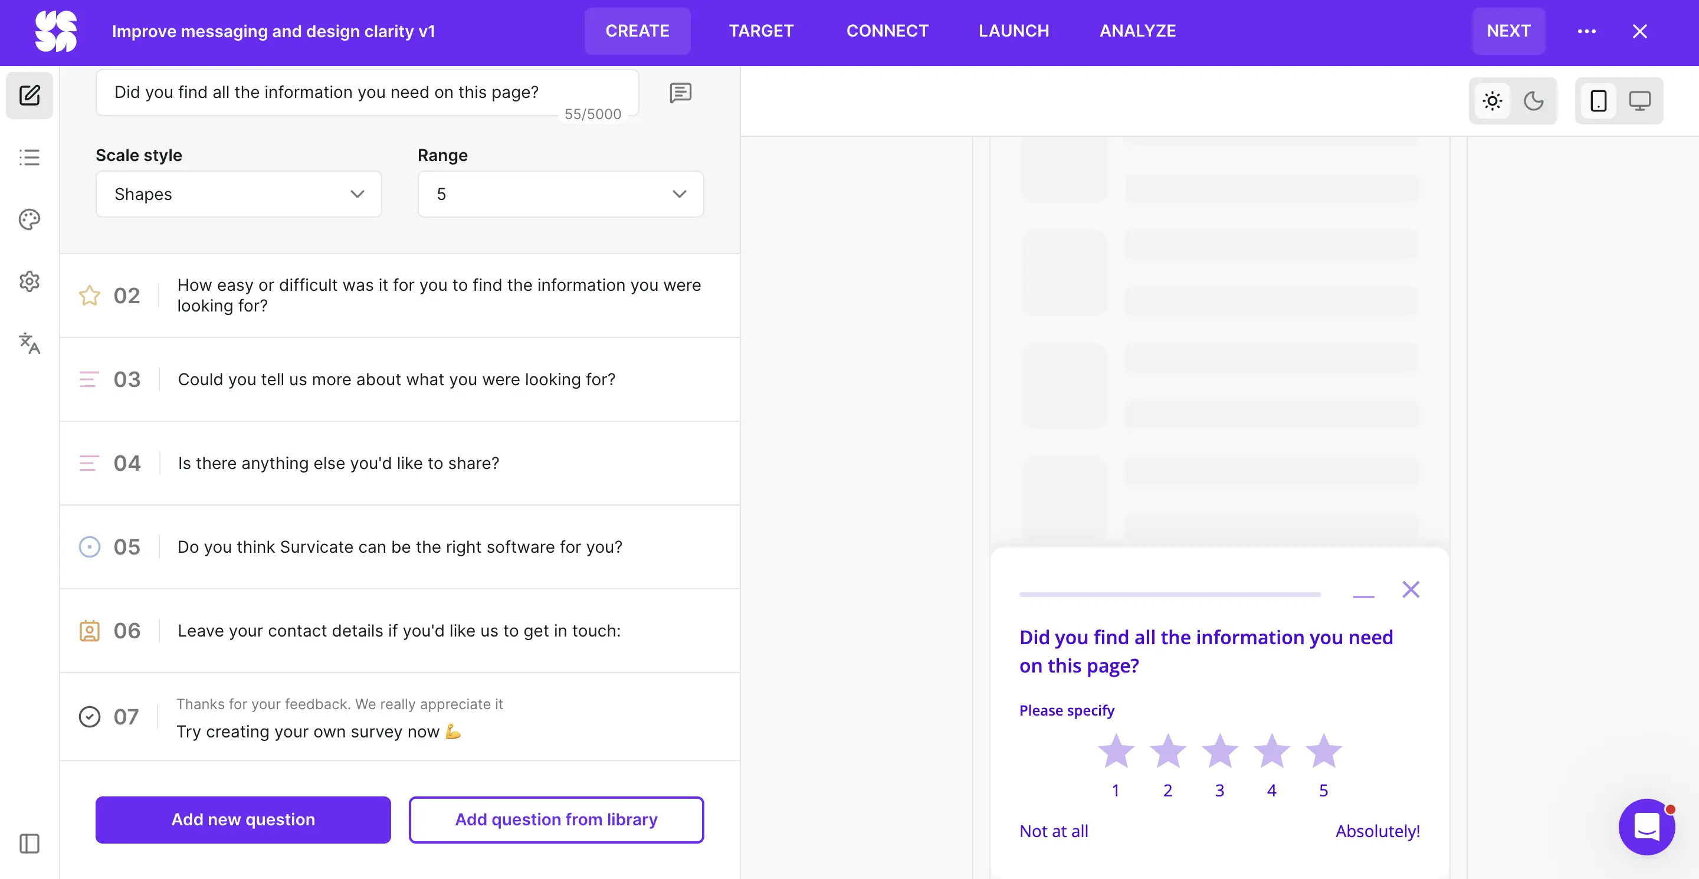Select mobile preview mode
Screen dimensions: 1699x879
[x=1598, y=100]
